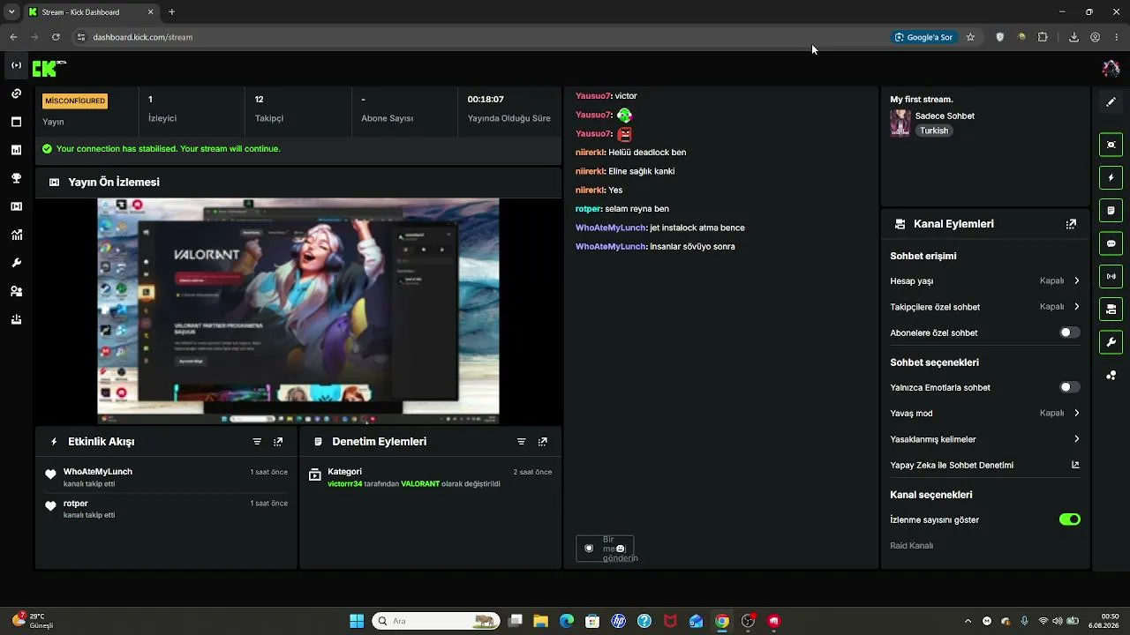Click the taskbar search box Ara
The image size is (1130, 635).
coord(434,621)
